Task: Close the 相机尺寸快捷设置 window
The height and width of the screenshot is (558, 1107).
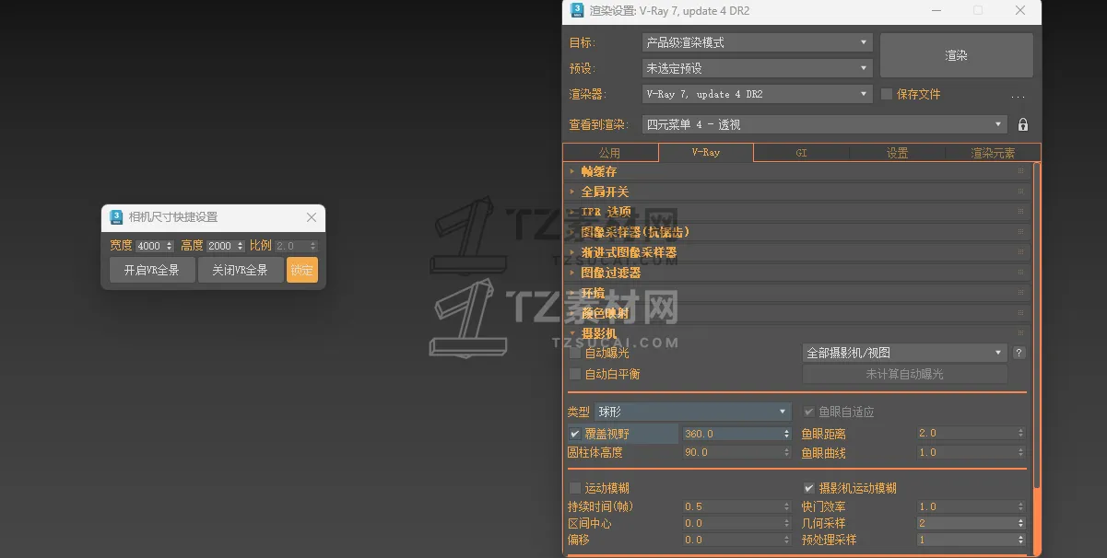Action: pos(312,217)
